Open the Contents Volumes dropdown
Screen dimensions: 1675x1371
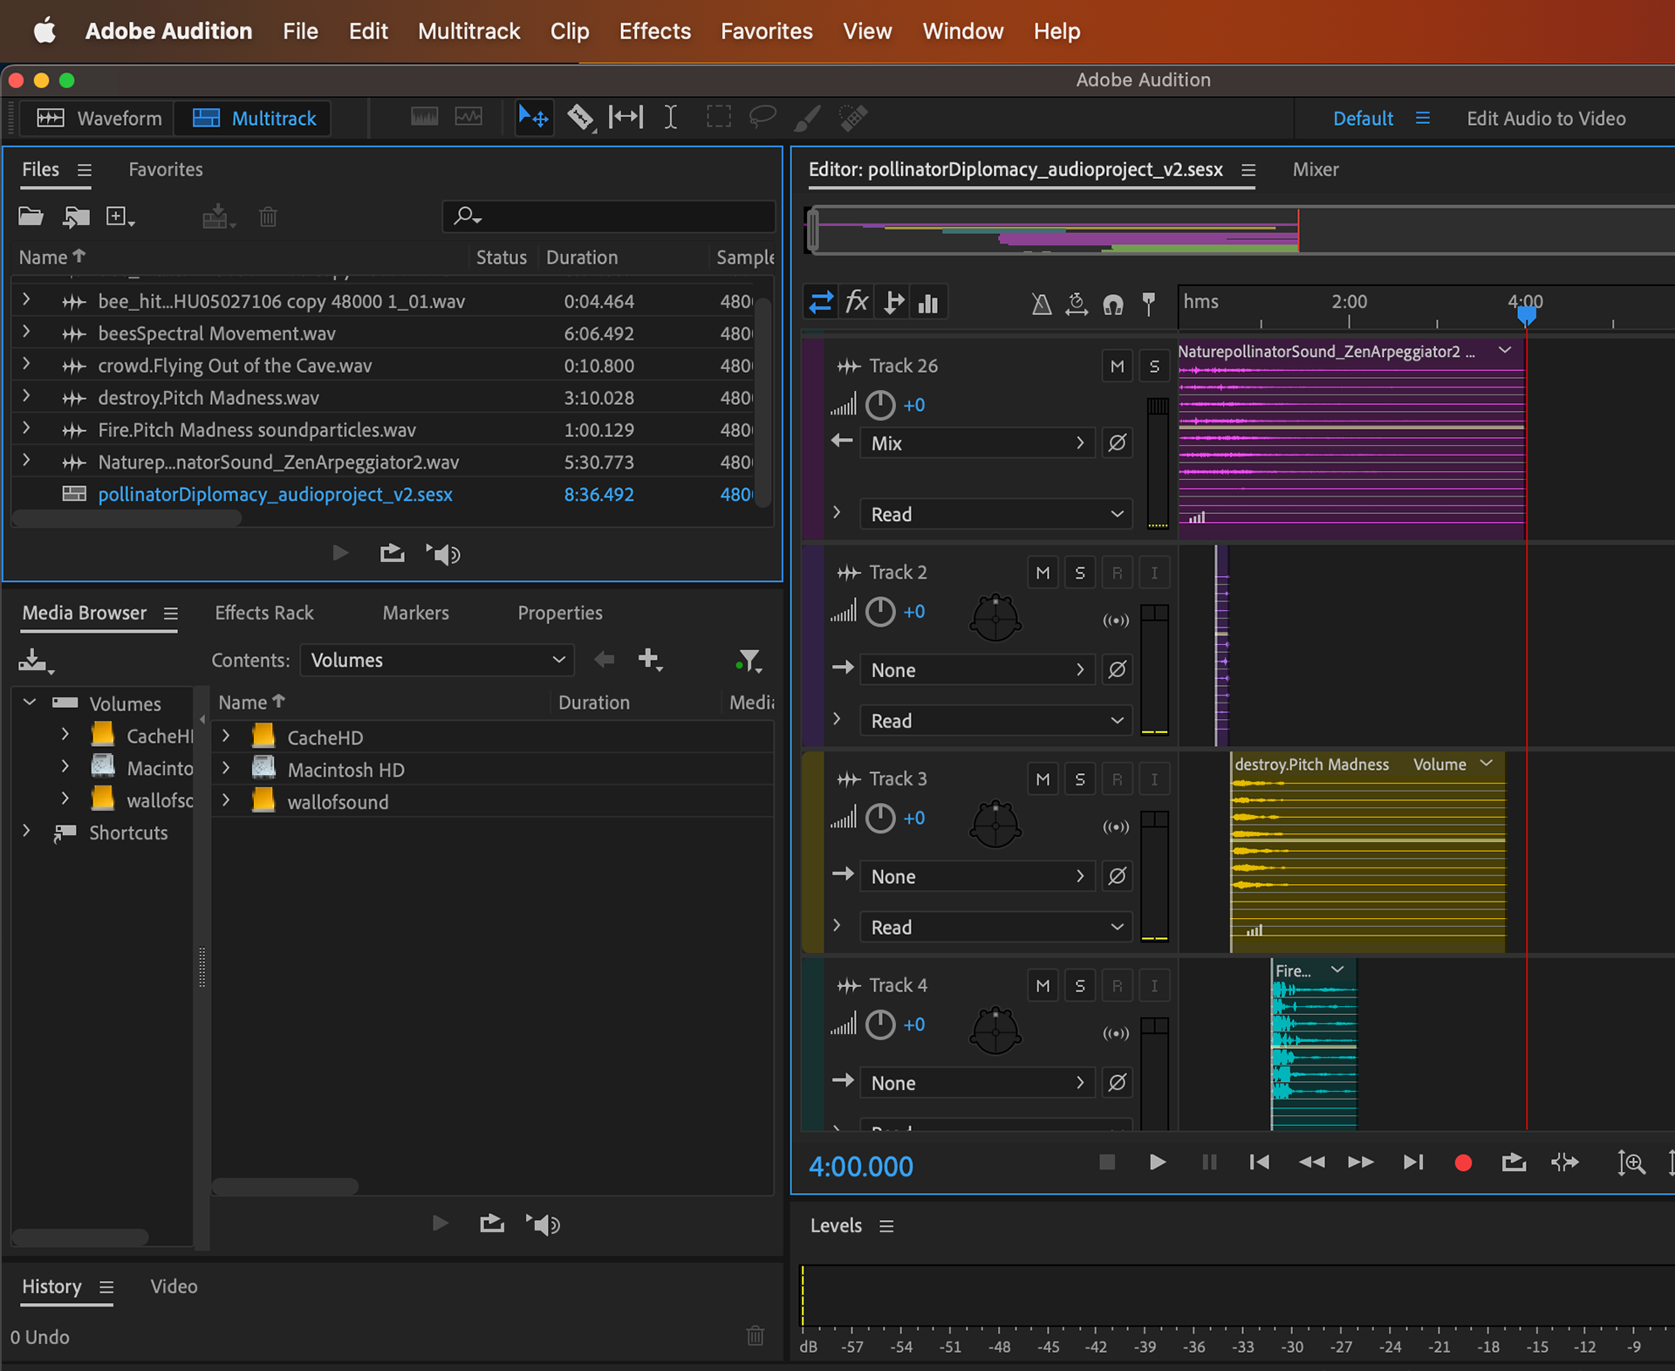[437, 660]
